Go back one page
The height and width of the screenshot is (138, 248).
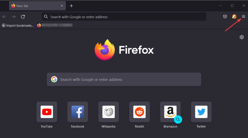coord(4,17)
